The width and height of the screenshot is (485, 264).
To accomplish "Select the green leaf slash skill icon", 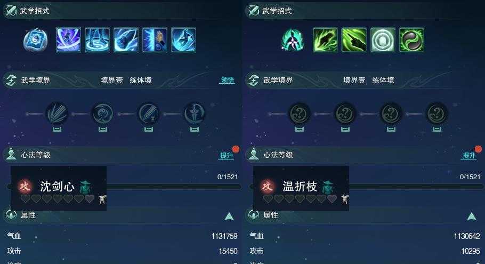I will click(325, 40).
